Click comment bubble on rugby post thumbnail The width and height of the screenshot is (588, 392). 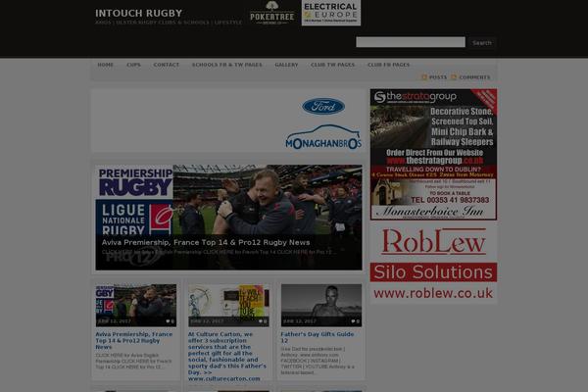170,321
